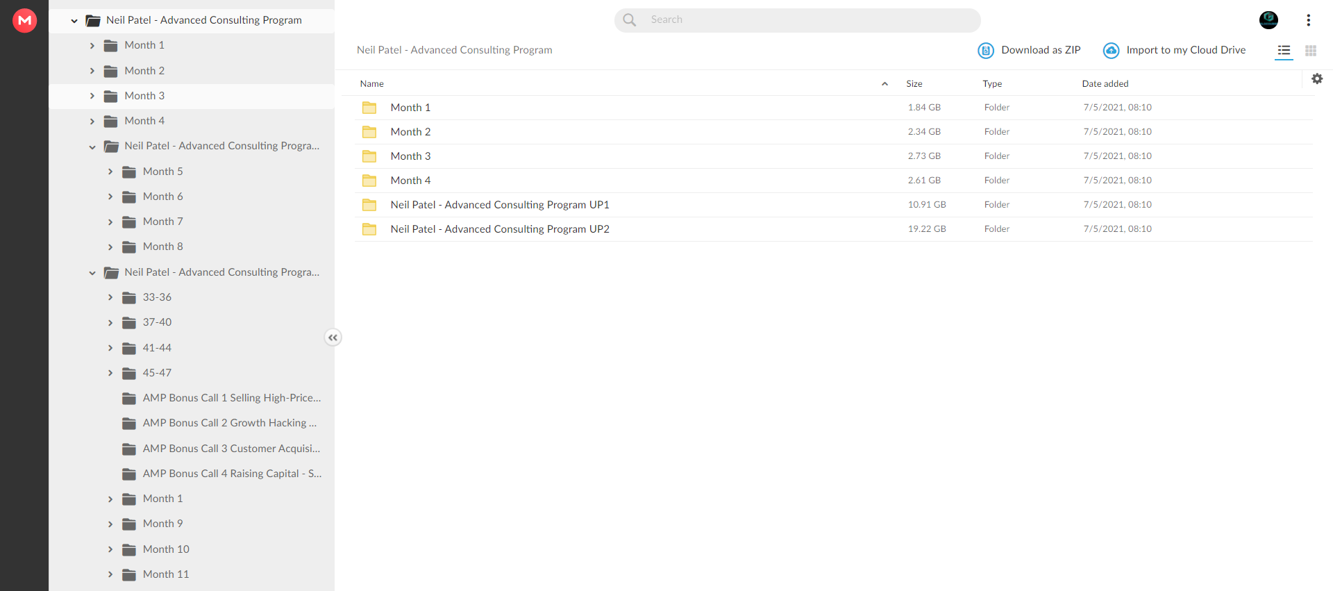Click the Month 10 folder icon in tree
1333x591 pixels.
pos(129,549)
